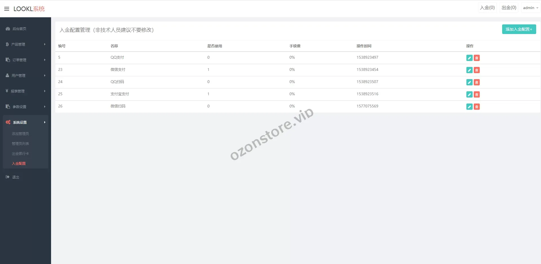Click the hamburger menu icon
This screenshot has width=541, height=264.
pos(7,9)
